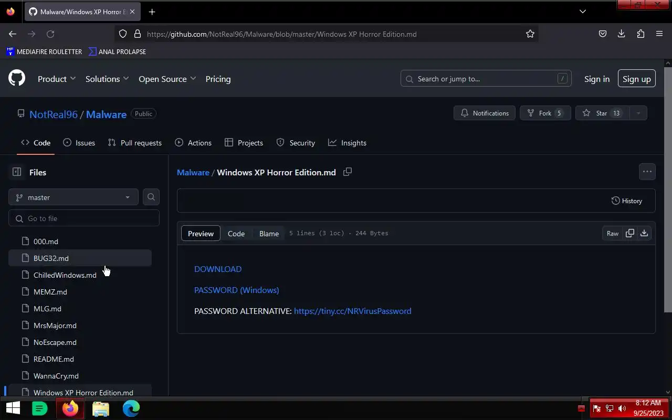Open the Star list dropdown arrow
Viewport: 672px width, 420px height.
(638, 113)
